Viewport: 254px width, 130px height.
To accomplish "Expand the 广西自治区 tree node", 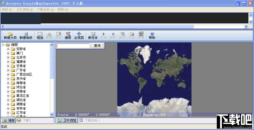I will pyautogui.click(x=8, y=74).
